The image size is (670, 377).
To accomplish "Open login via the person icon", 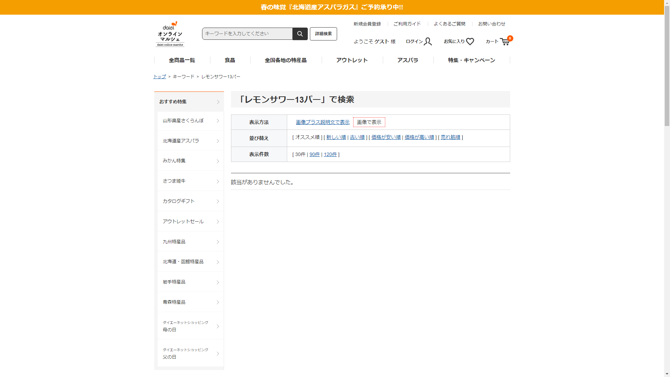I will click(428, 42).
